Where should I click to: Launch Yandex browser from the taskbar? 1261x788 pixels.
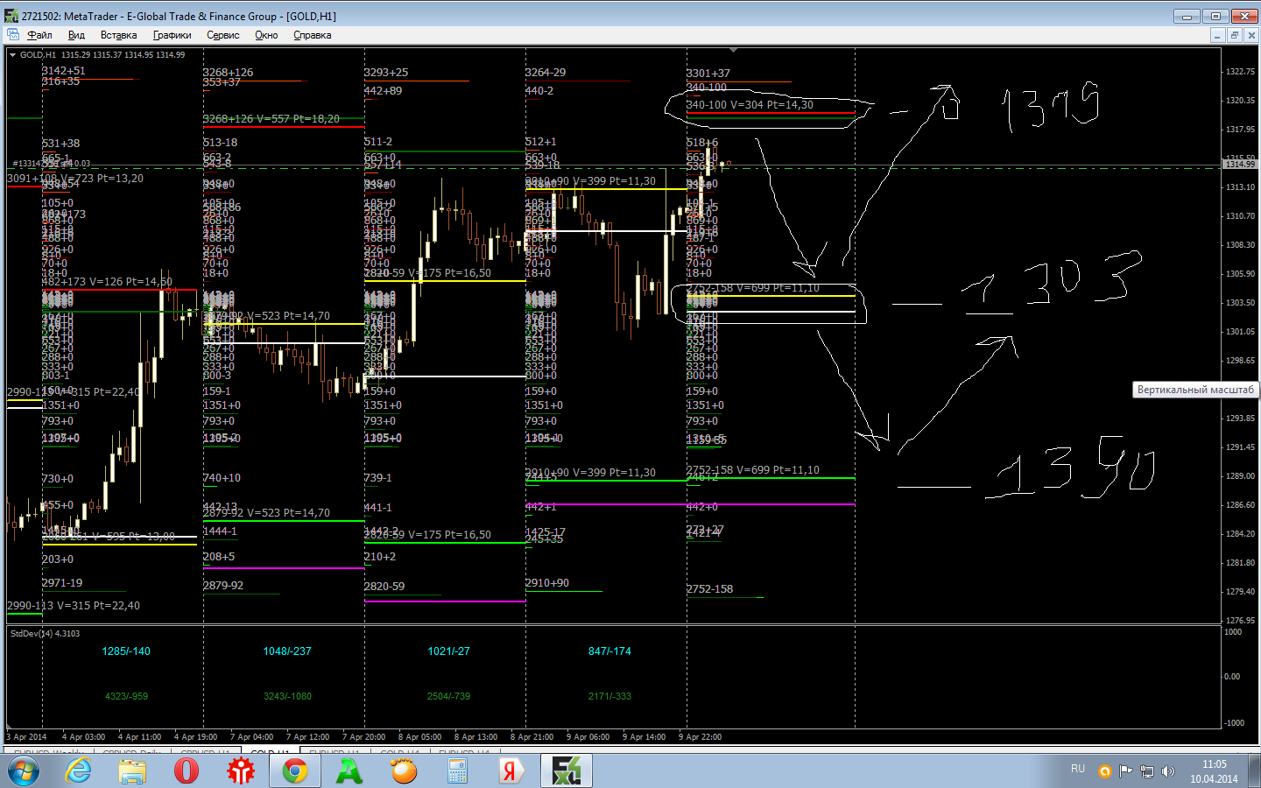point(512,770)
